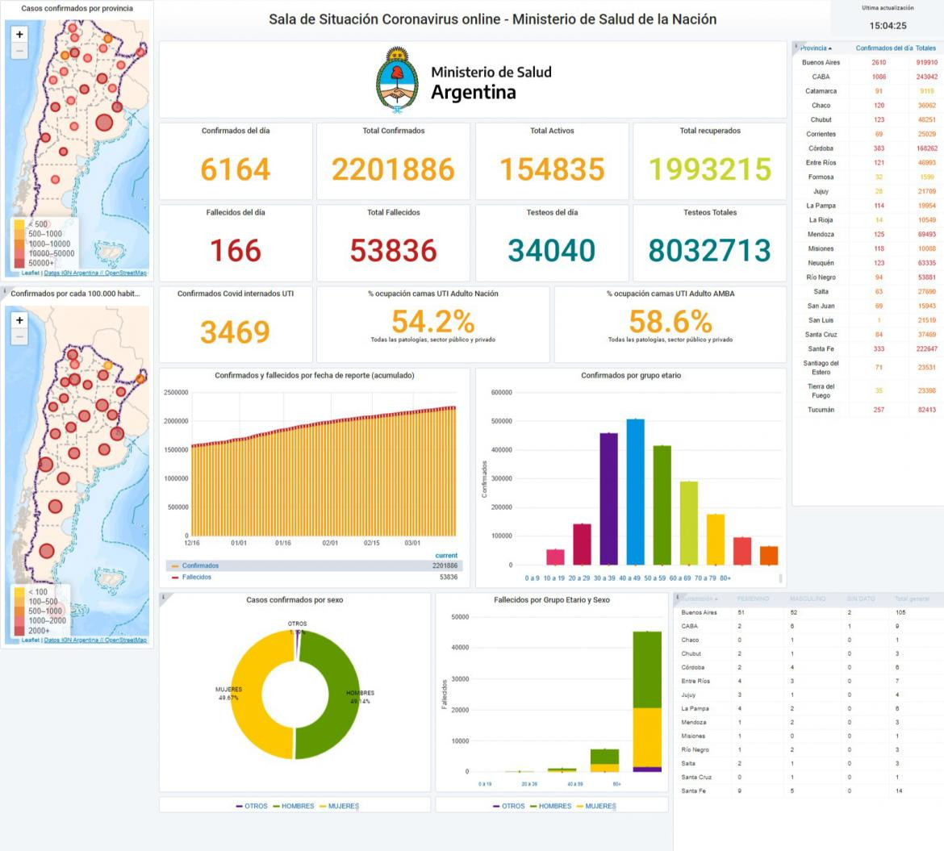
Task: Open the 'Fallecidos por Grupo Etario y Sexo' title menu
Action: click(x=552, y=600)
